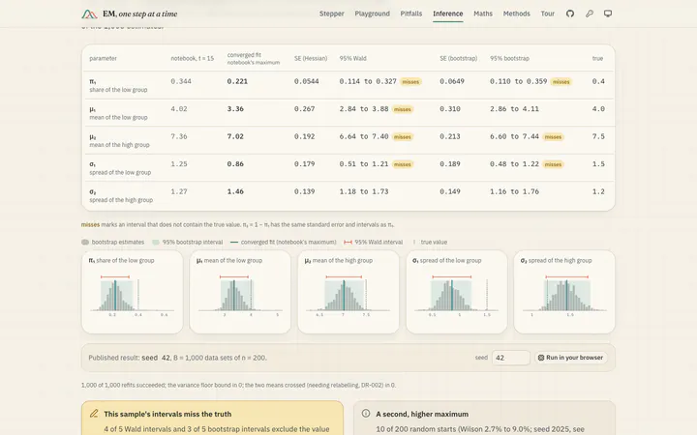Click the 'true value' legend item

click(x=430, y=243)
